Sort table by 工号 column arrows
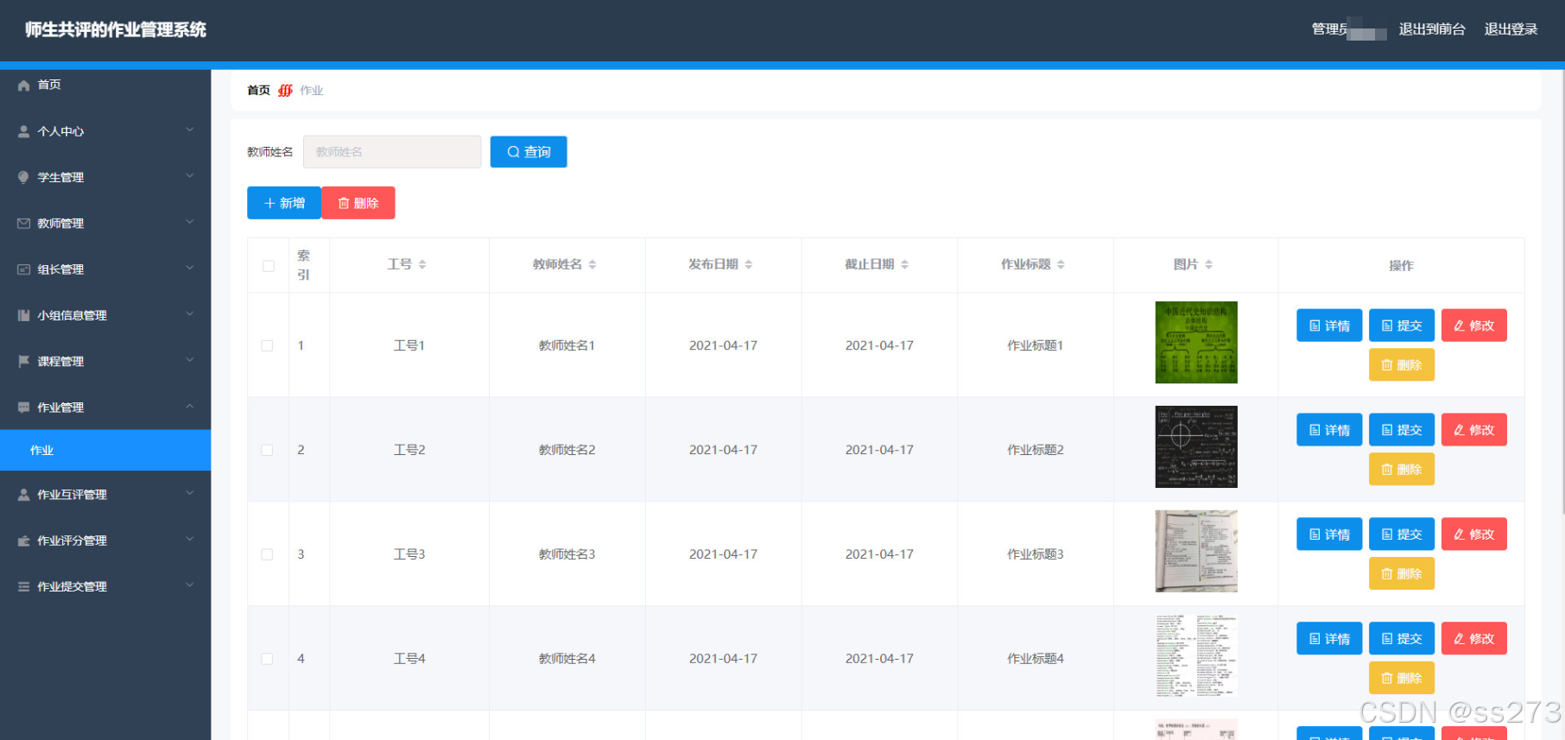Screen dimensions: 1565x740 tap(422, 264)
